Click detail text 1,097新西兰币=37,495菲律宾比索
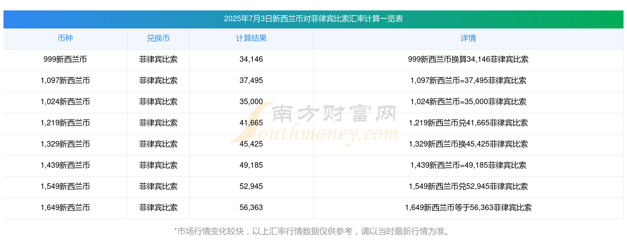Screen dimensions: 627x250 (x=468, y=81)
